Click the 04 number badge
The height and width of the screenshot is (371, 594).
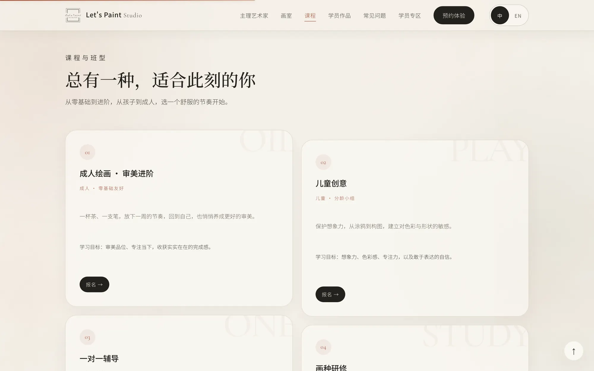pos(323,347)
